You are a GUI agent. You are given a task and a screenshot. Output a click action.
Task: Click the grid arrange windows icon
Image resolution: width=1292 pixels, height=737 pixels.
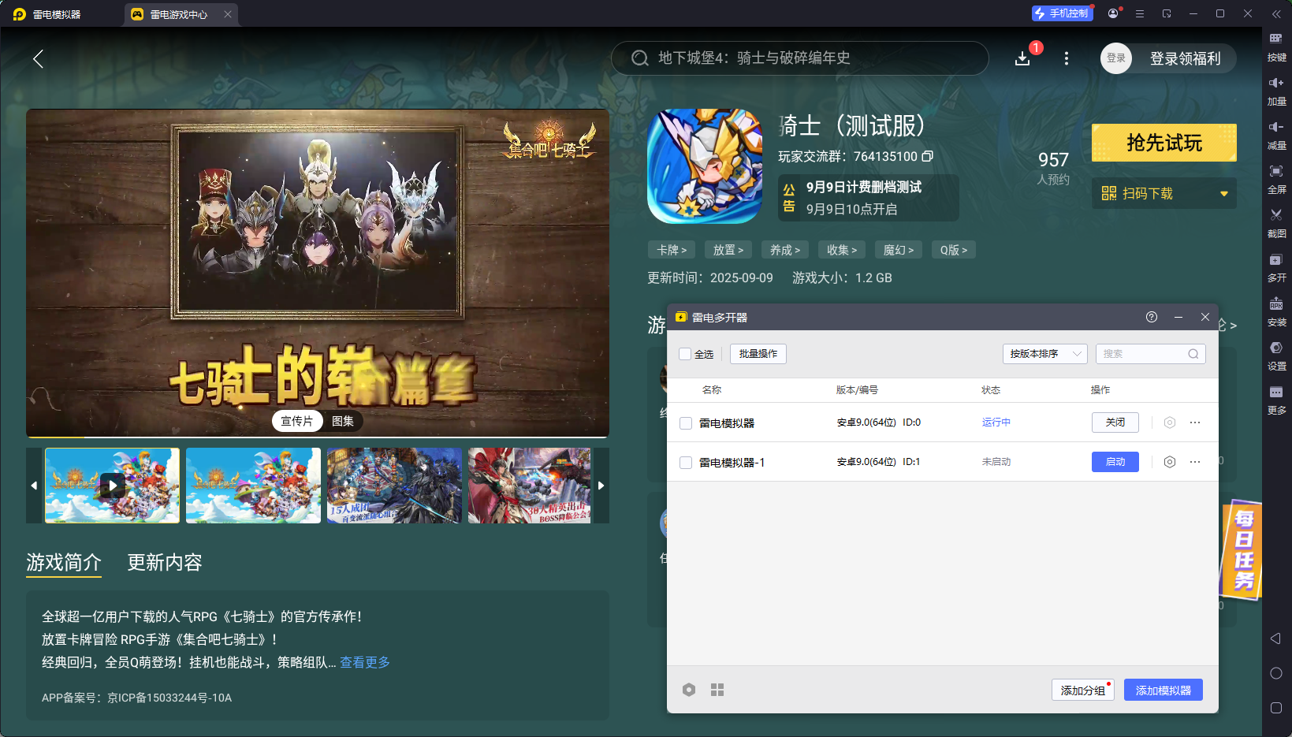(717, 690)
